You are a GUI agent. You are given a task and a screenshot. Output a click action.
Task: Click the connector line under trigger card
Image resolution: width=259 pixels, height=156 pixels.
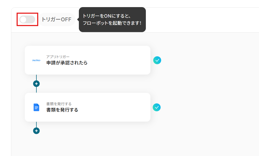pos(36,77)
